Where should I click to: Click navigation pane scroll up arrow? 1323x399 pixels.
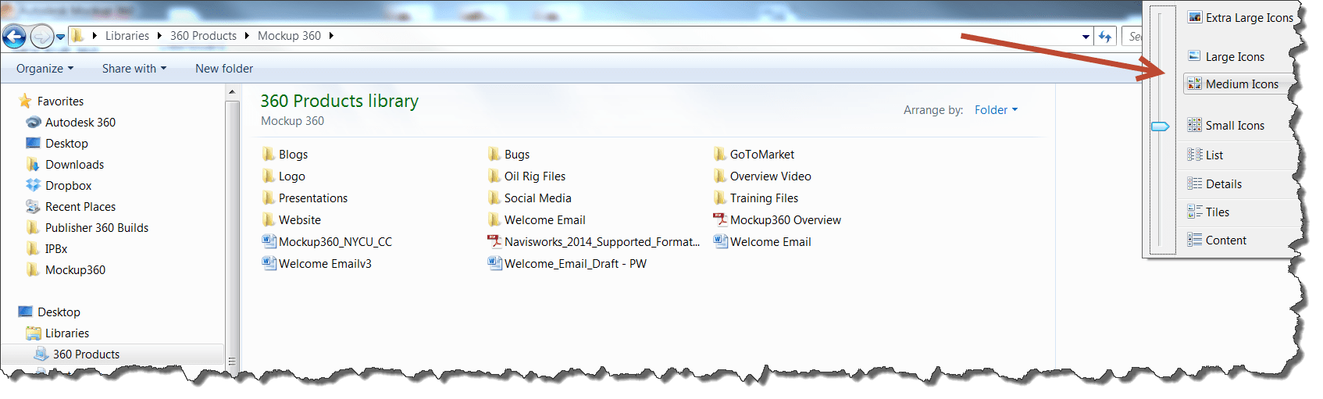point(232,92)
